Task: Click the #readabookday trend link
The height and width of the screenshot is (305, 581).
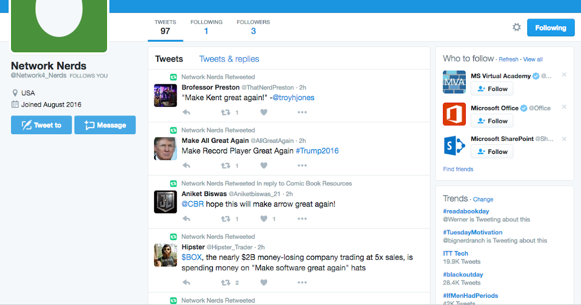Action: click(x=466, y=211)
